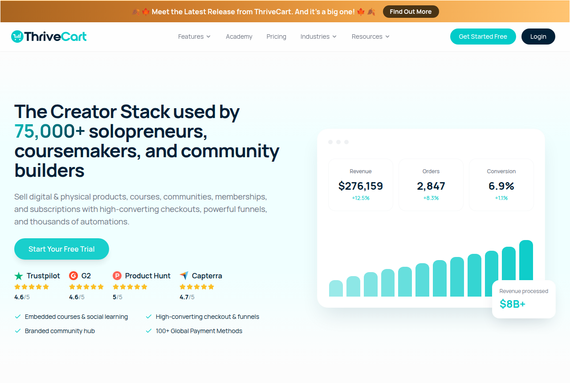Screen dimensions: 570x383
Task: Click the 75,000+ highlighted headline text
Action: coord(50,131)
